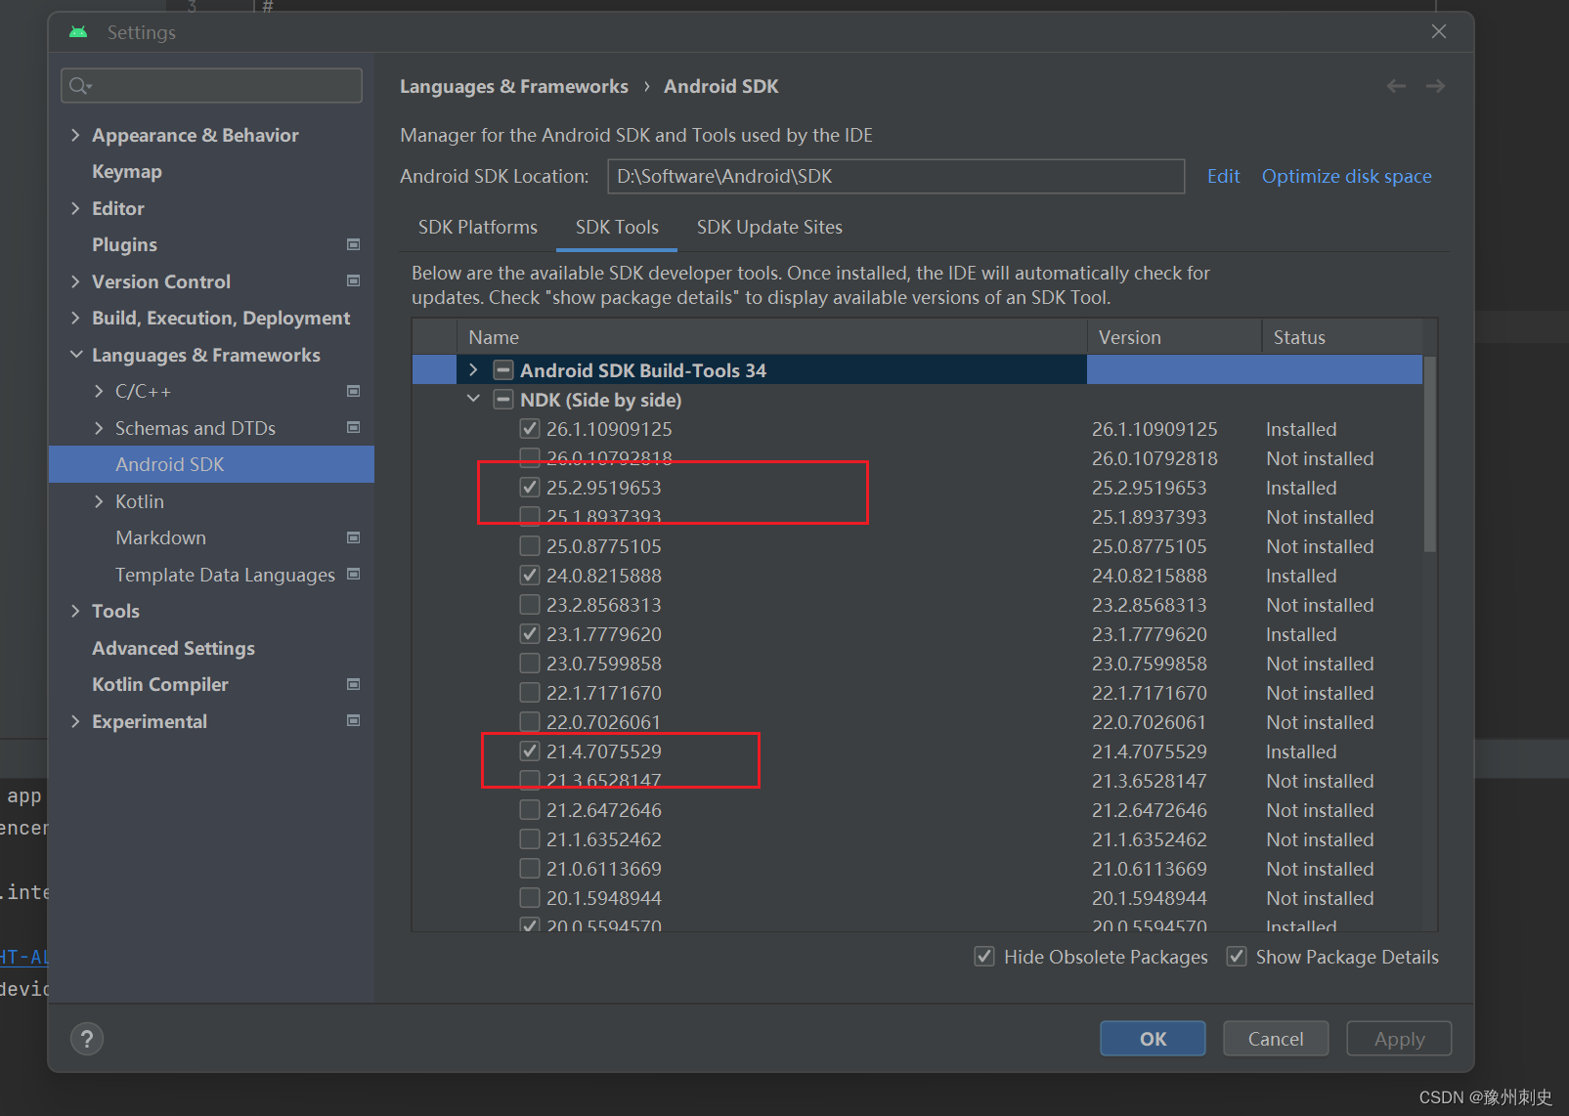This screenshot has width=1569, height=1116.
Task: Click the Status column header
Action: point(1343,337)
